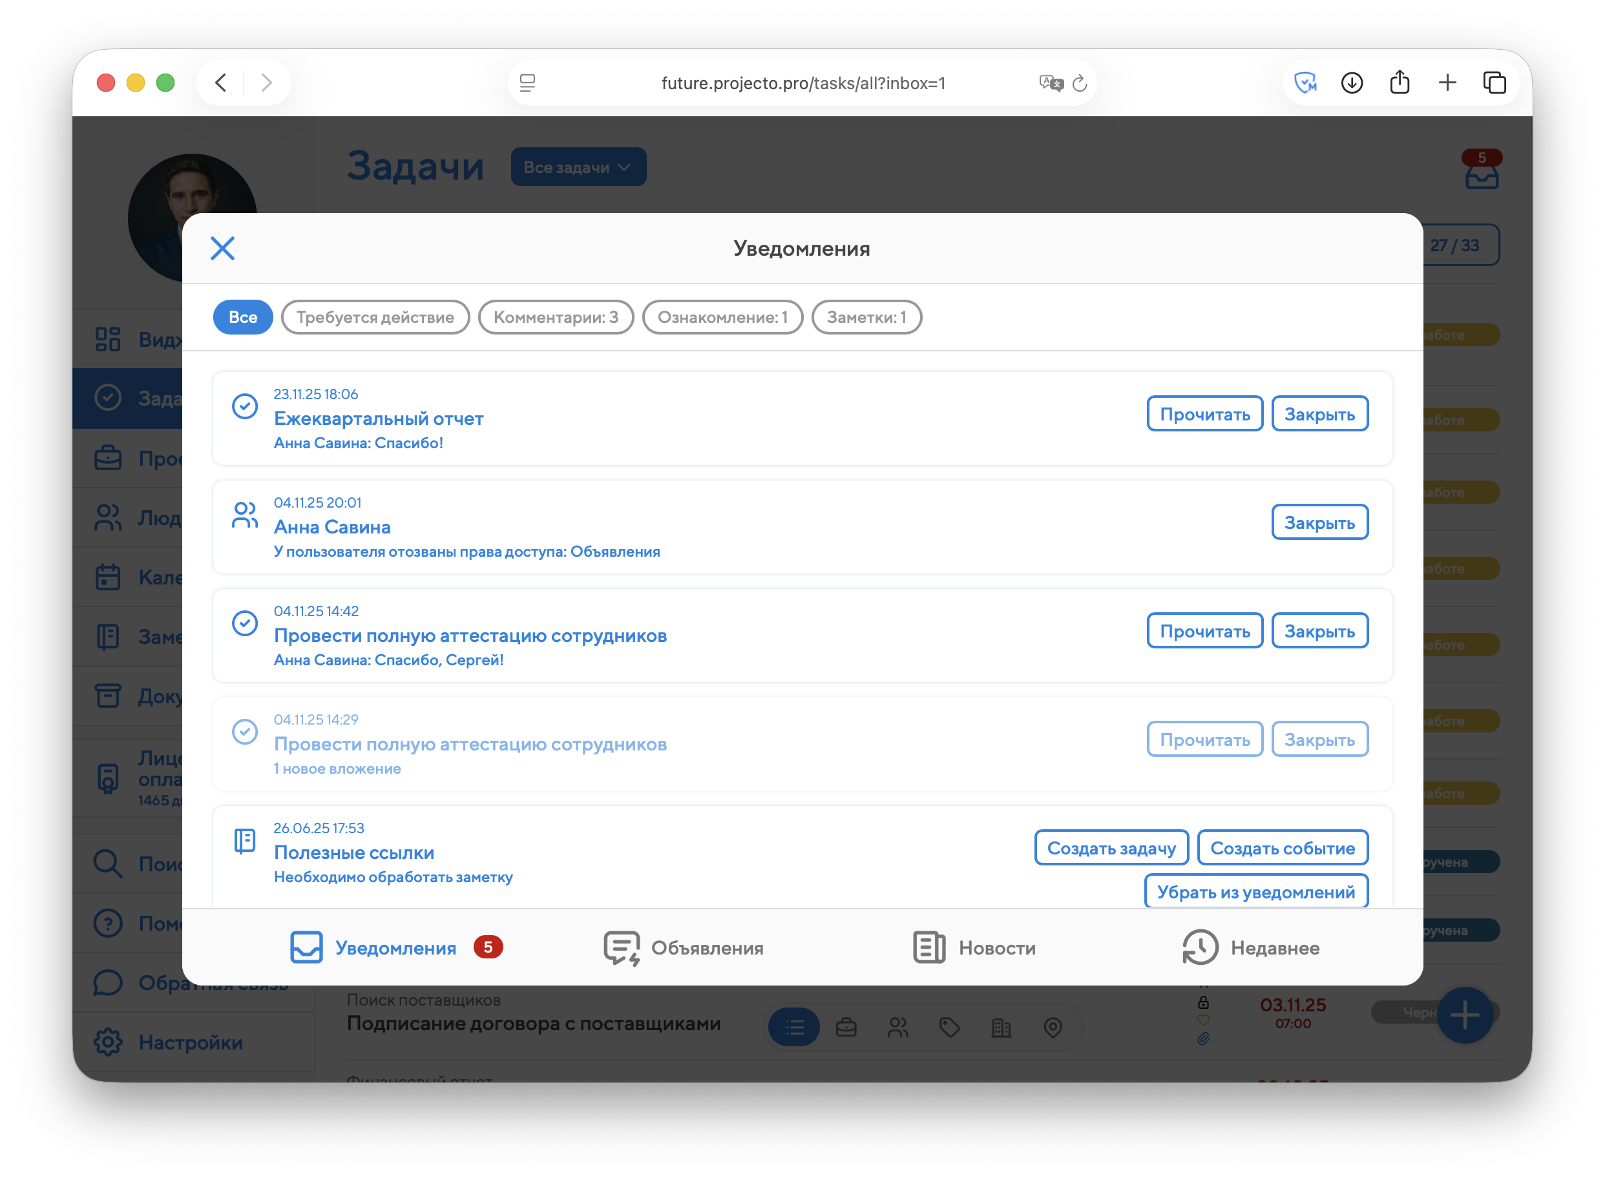The height and width of the screenshot is (1178, 1605).
Task: Click the page translate icon in address bar
Action: click(x=1050, y=83)
